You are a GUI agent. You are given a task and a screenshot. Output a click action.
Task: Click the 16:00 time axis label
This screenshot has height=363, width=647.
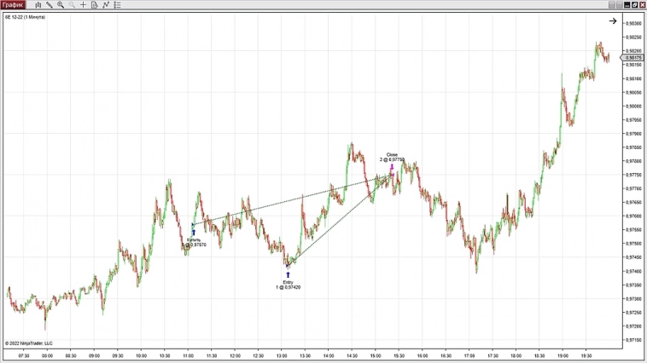(423, 355)
